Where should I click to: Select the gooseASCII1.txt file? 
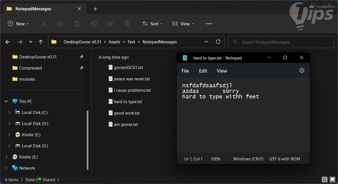(128, 68)
